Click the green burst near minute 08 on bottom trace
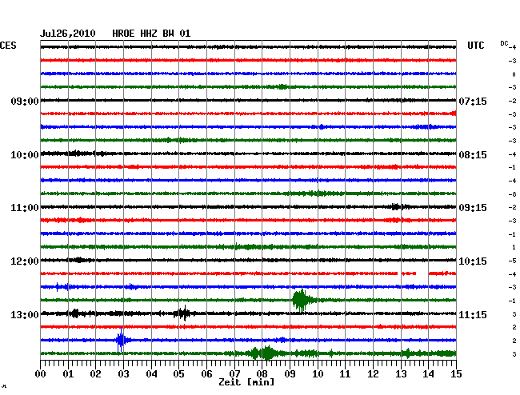The image size is (520, 395). pyautogui.click(x=267, y=353)
